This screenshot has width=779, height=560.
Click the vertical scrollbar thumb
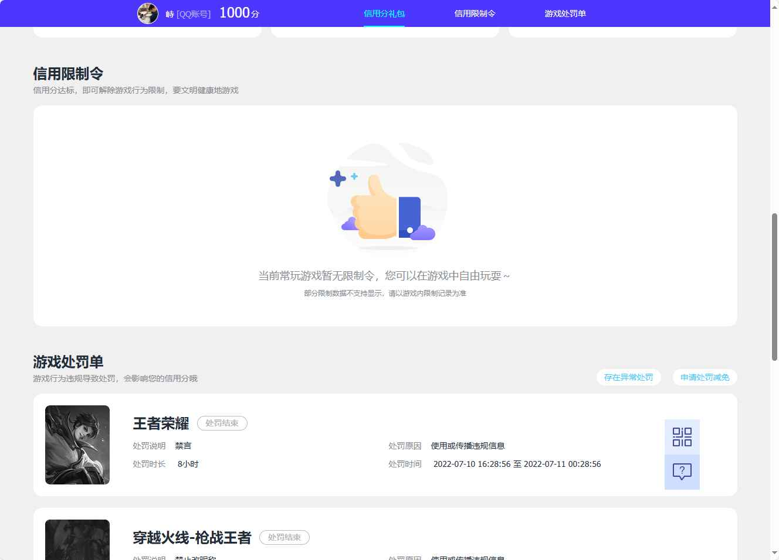[774, 287]
